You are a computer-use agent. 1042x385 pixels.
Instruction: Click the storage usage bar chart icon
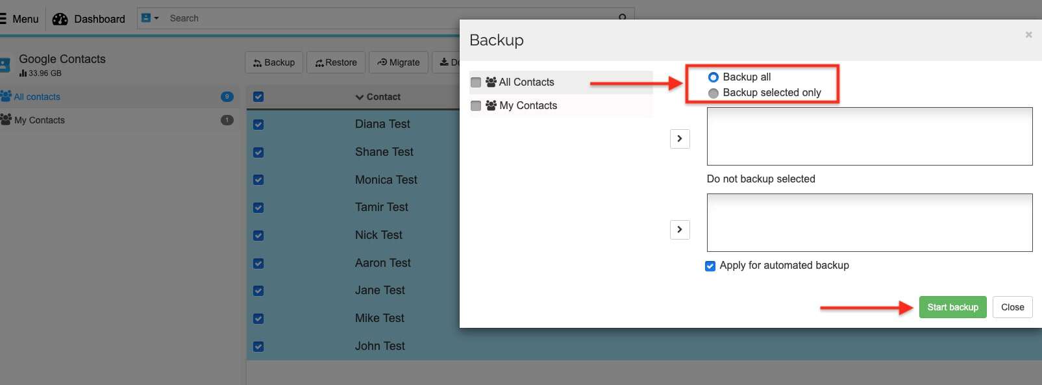coord(23,73)
